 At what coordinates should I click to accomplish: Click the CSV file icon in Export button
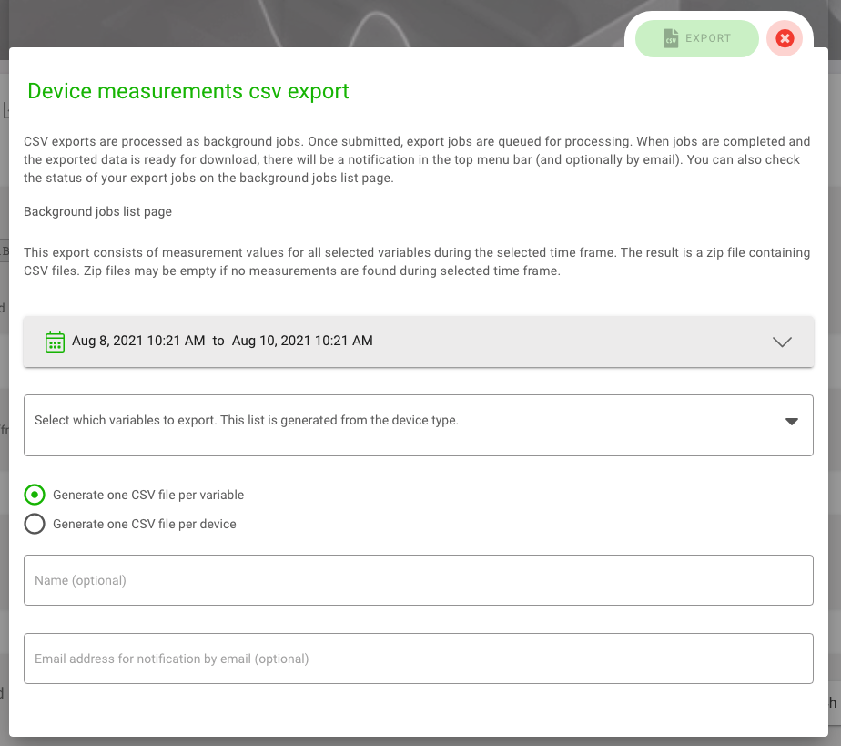tap(671, 39)
